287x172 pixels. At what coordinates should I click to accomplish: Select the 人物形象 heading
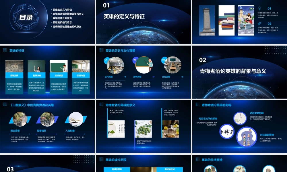(x=70, y=131)
